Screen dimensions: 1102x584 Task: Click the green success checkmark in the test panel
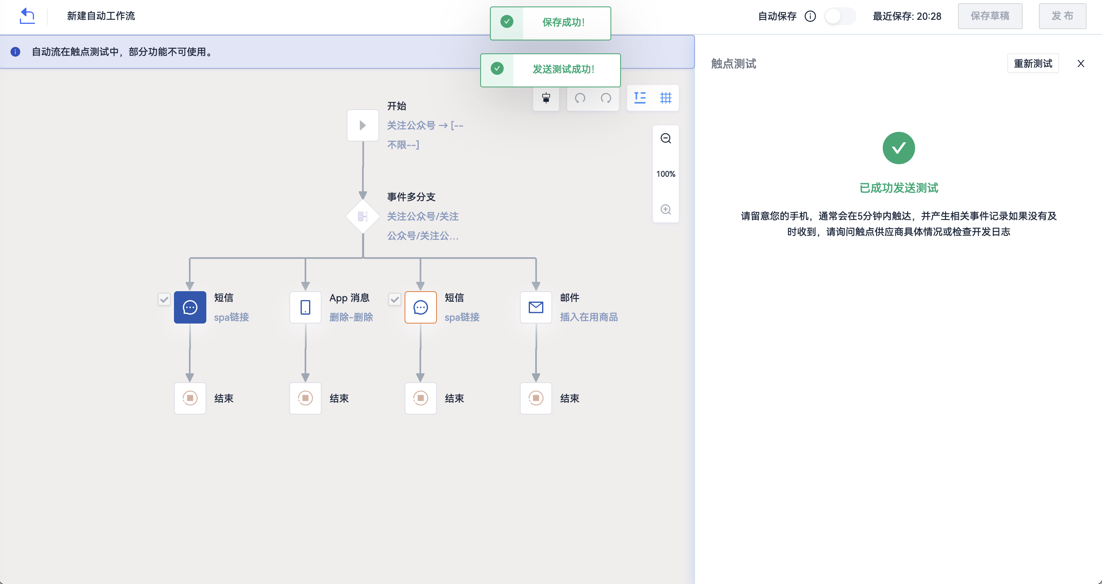tap(899, 148)
